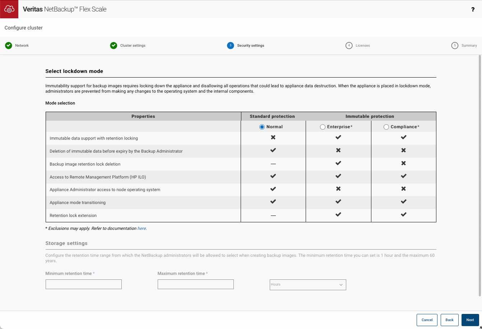This screenshot has height=329, width=482.
Task: Click the Immutable protection column header
Action: point(370,116)
